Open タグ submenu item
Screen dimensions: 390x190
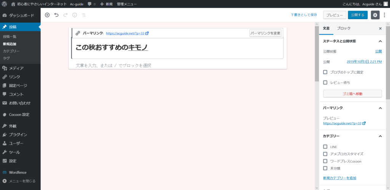click(x=6, y=58)
